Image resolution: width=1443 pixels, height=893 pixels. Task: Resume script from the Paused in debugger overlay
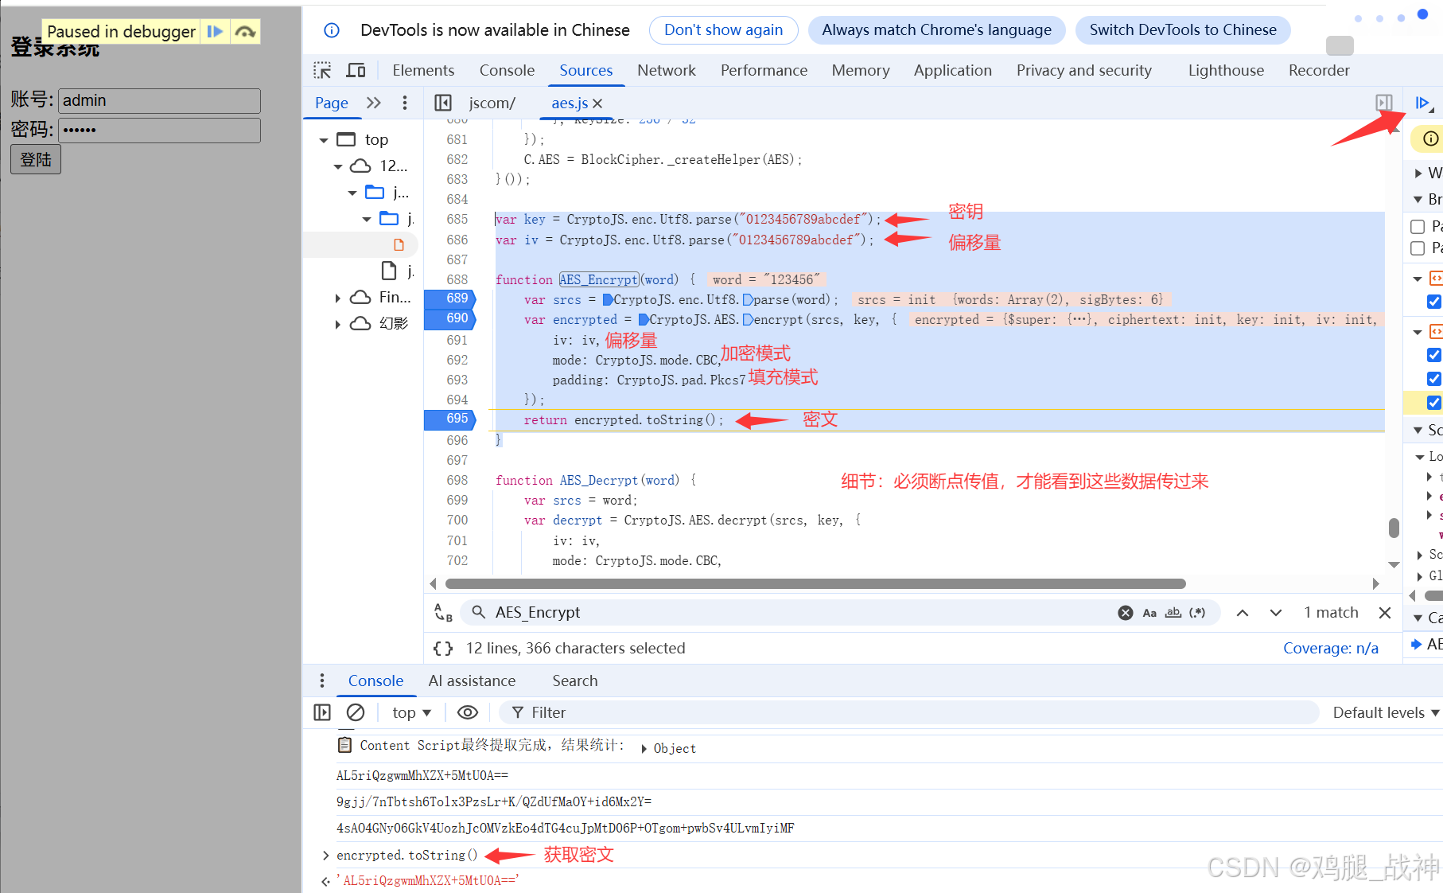point(215,31)
